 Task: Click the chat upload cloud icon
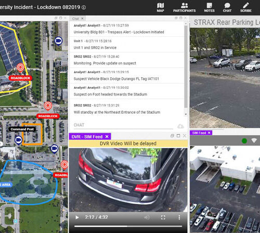click(x=180, y=126)
